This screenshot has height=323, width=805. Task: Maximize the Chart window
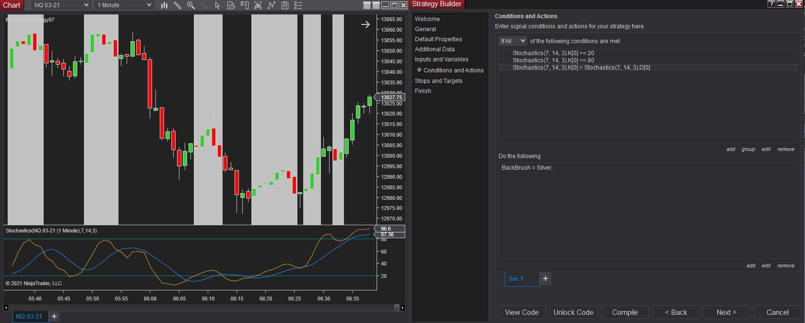point(394,5)
